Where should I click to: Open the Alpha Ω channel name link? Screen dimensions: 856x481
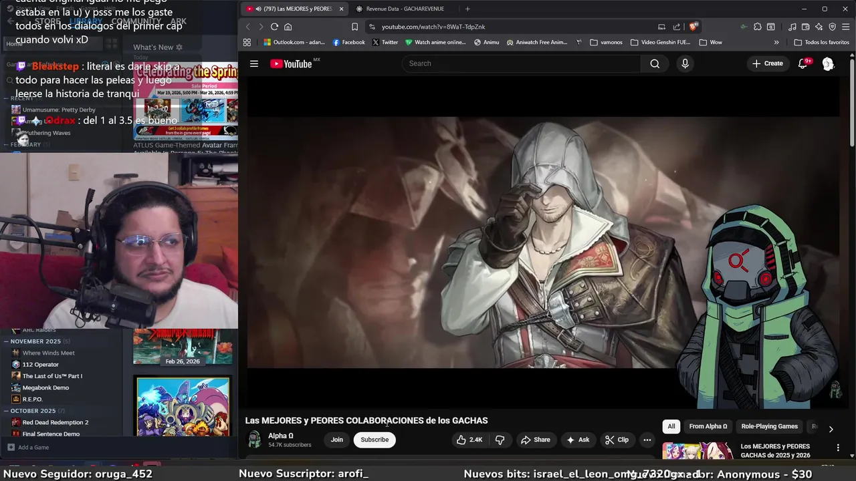tap(281, 436)
